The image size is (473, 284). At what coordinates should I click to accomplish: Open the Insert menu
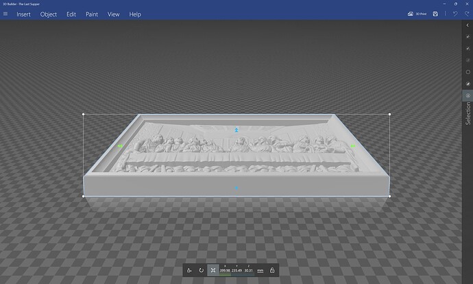pyautogui.click(x=23, y=14)
